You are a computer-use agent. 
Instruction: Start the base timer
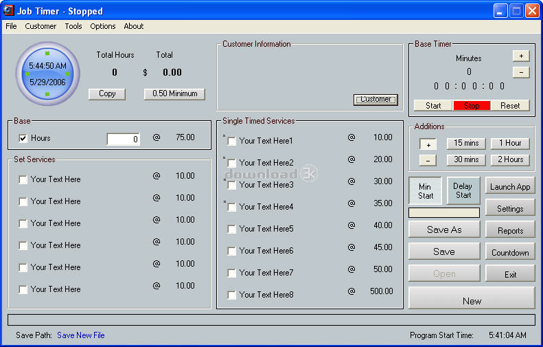[433, 106]
